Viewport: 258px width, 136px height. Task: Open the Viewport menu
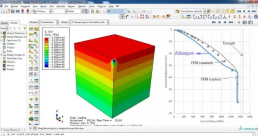tap(25, 6)
